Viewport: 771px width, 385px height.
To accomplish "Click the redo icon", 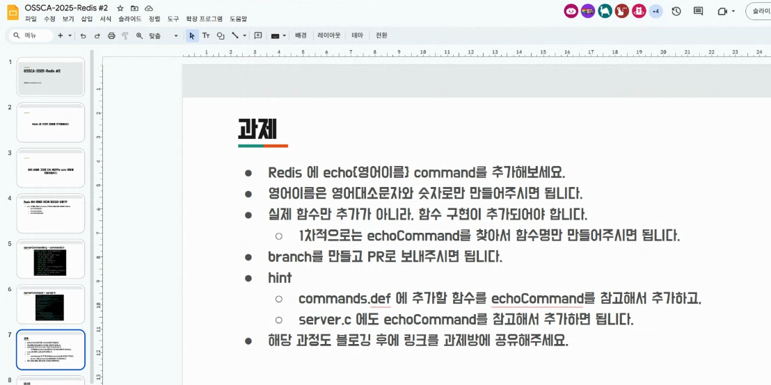I will 97,35.
